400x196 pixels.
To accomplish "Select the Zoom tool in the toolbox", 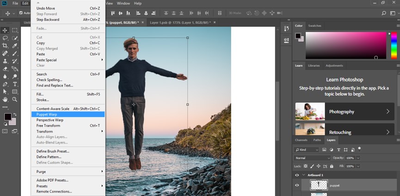I will point(15,99).
